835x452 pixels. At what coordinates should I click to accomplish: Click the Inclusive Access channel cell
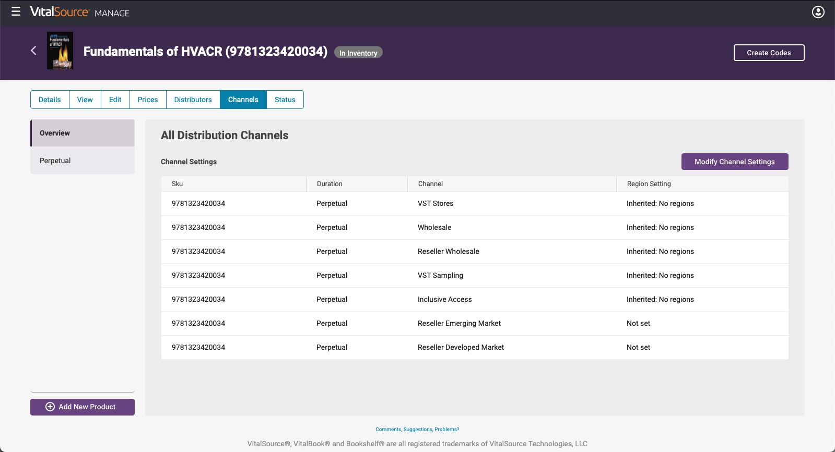coord(445,300)
